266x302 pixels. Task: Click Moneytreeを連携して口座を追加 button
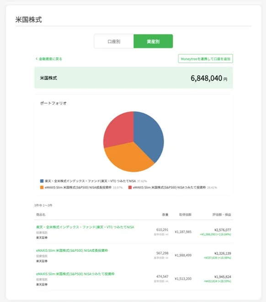click(205, 59)
